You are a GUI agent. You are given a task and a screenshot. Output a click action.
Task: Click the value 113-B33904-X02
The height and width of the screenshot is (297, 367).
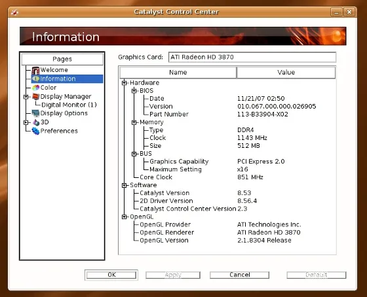click(263, 114)
